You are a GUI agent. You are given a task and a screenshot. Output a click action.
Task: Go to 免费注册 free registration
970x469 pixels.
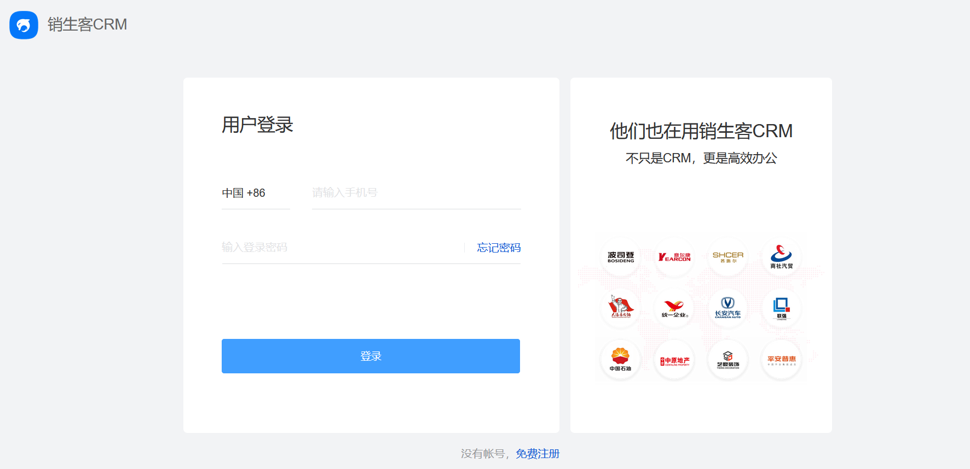click(x=538, y=454)
